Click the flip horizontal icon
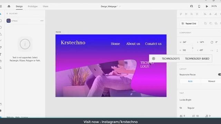The height and width of the screenshot is (124, 221). (212, 50)
